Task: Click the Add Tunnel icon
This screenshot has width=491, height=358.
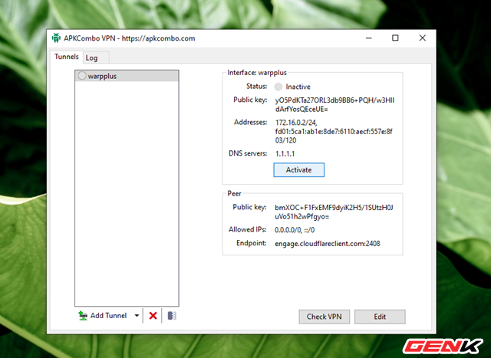Action: pos(83,315)
